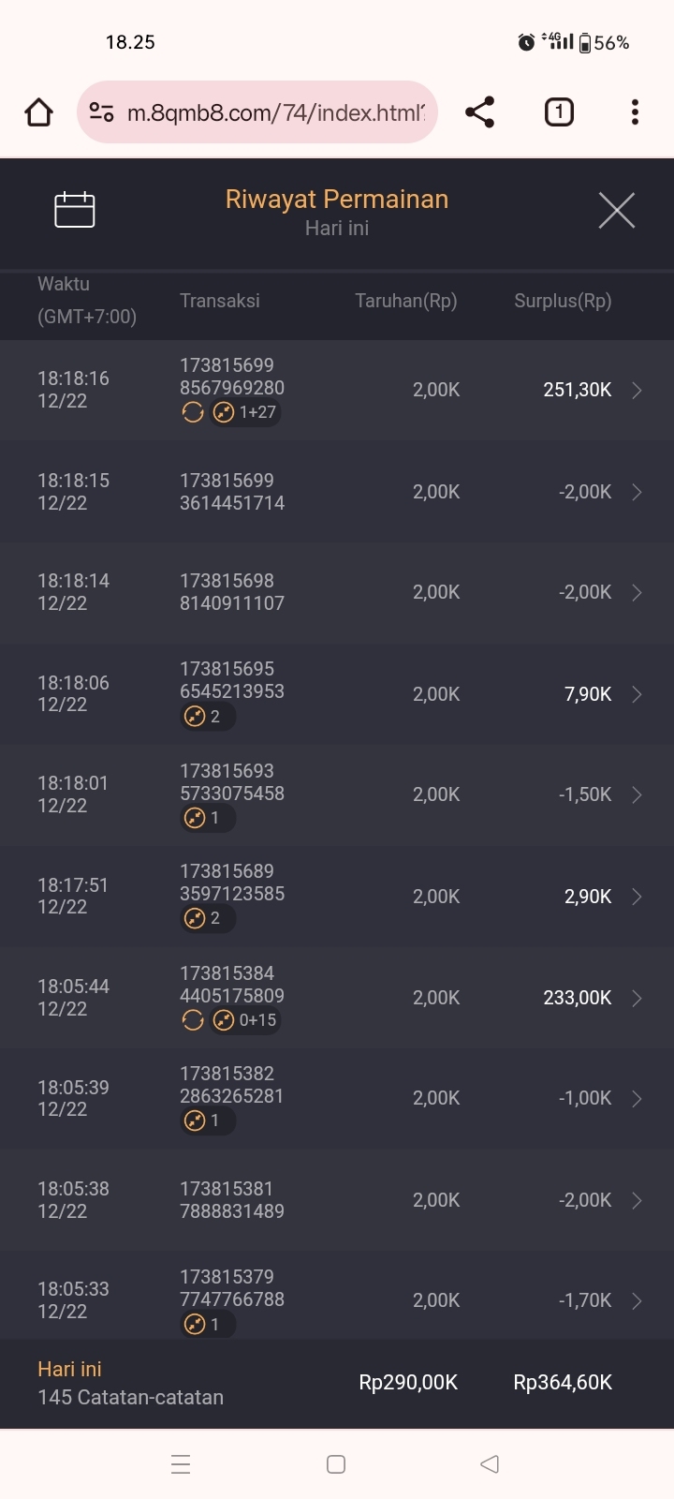674x1499 pixels.
Task: Open transaction 173815381 7888831489
Action: [x=232, y=1200]
